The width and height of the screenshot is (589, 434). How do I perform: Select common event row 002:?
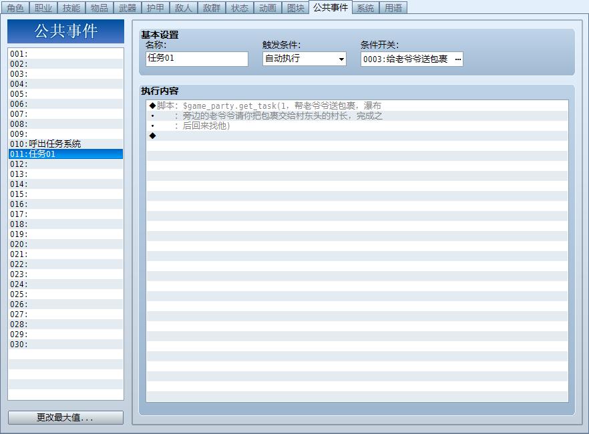coord(65,64)
